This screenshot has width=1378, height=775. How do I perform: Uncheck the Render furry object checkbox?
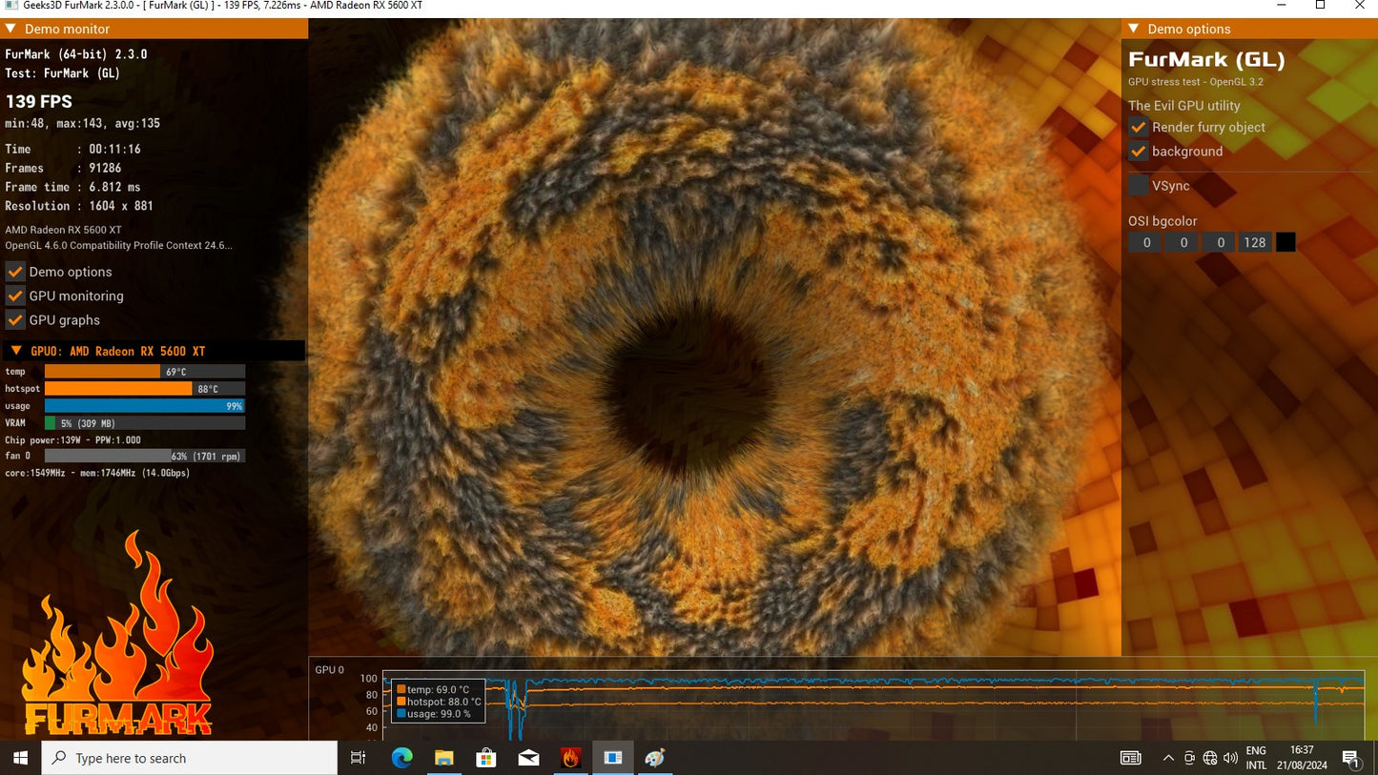click(1139, 127)
